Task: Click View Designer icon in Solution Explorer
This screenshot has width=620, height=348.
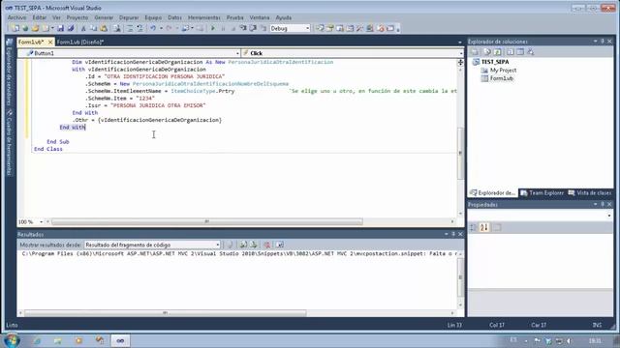Action: click(x=520, y=51)
